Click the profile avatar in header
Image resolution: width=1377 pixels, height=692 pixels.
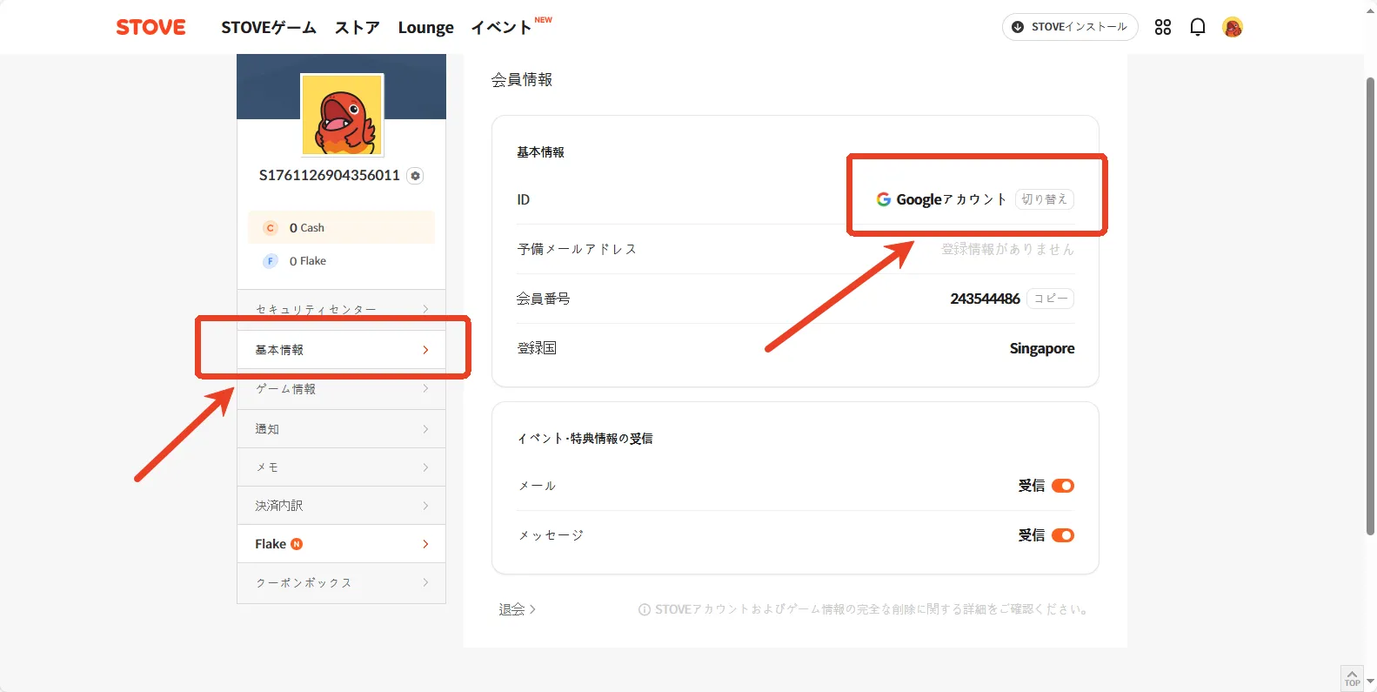point(1232,27)
